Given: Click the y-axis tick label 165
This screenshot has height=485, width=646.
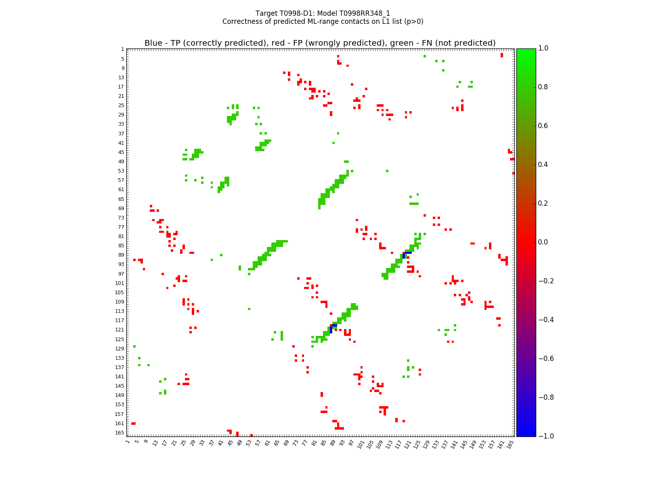Looking at the screenshot, I should pos(120,433).
